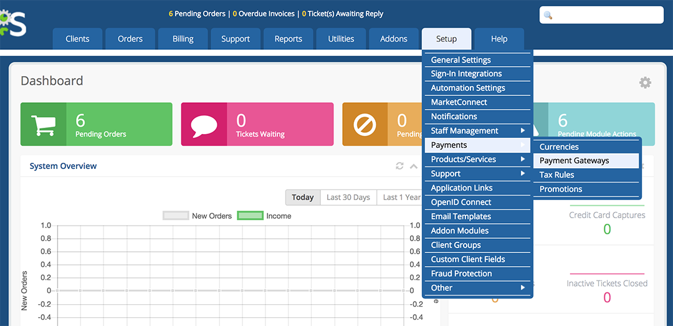Switch chart to Last 1 Year
Image resolution: width=673 pixels, height=326 pixels.
399,198
